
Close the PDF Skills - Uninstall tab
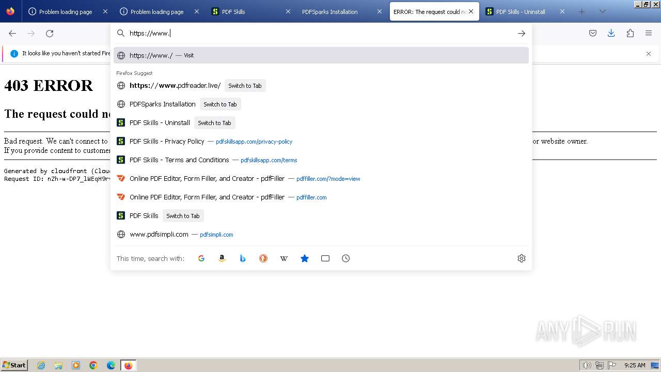click(562, 11)
